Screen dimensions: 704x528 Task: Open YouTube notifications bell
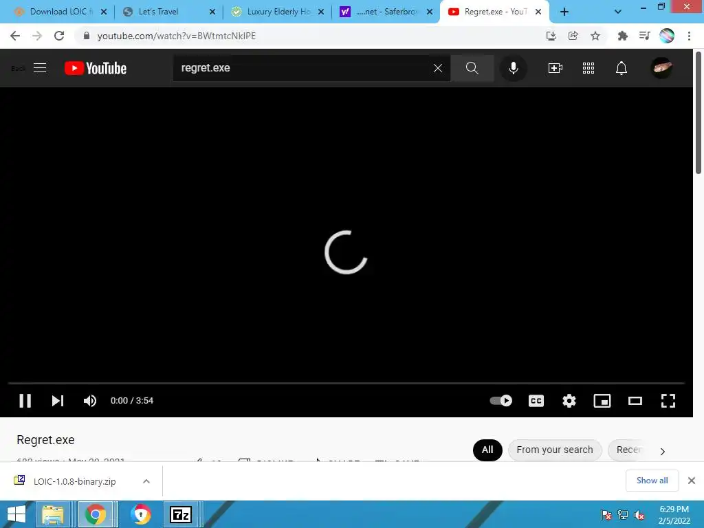pos(621,68)
